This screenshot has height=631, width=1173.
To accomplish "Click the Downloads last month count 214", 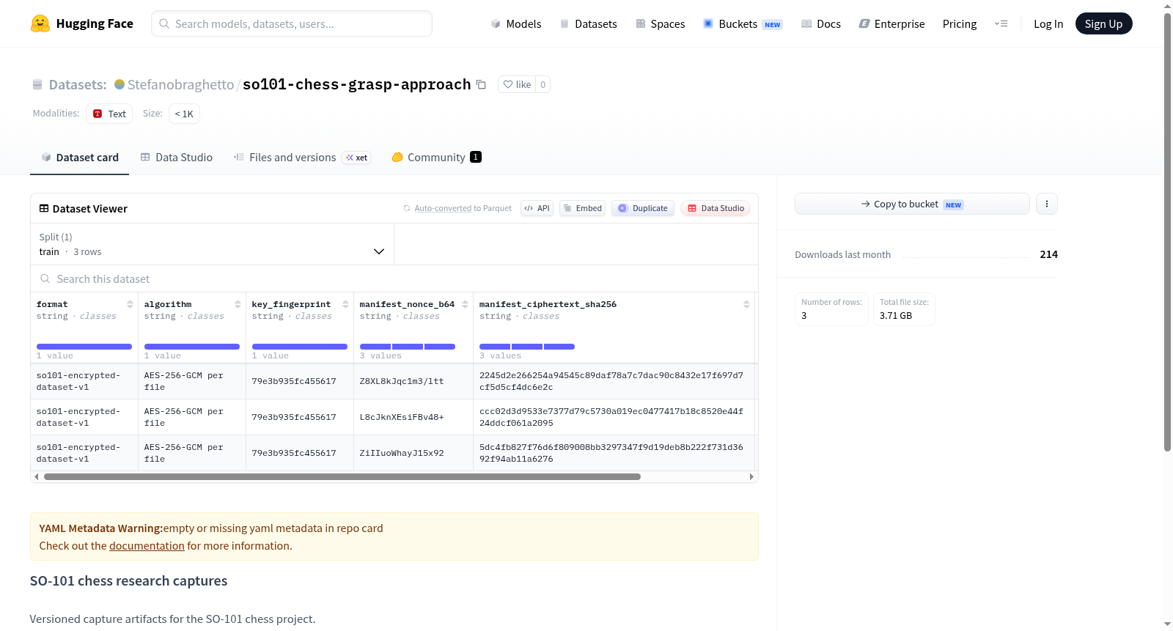I will 1048,254.
